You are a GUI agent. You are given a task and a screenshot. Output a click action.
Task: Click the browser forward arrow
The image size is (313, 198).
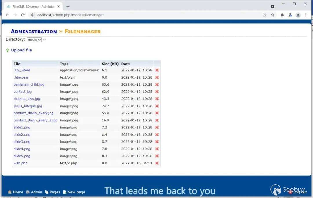[x=15, y=15]
